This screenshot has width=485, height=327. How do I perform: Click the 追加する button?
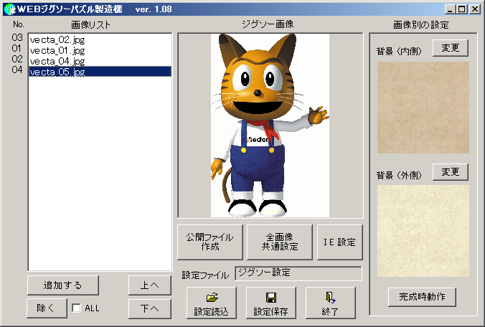pyautogui.click(x=63, y=285)
